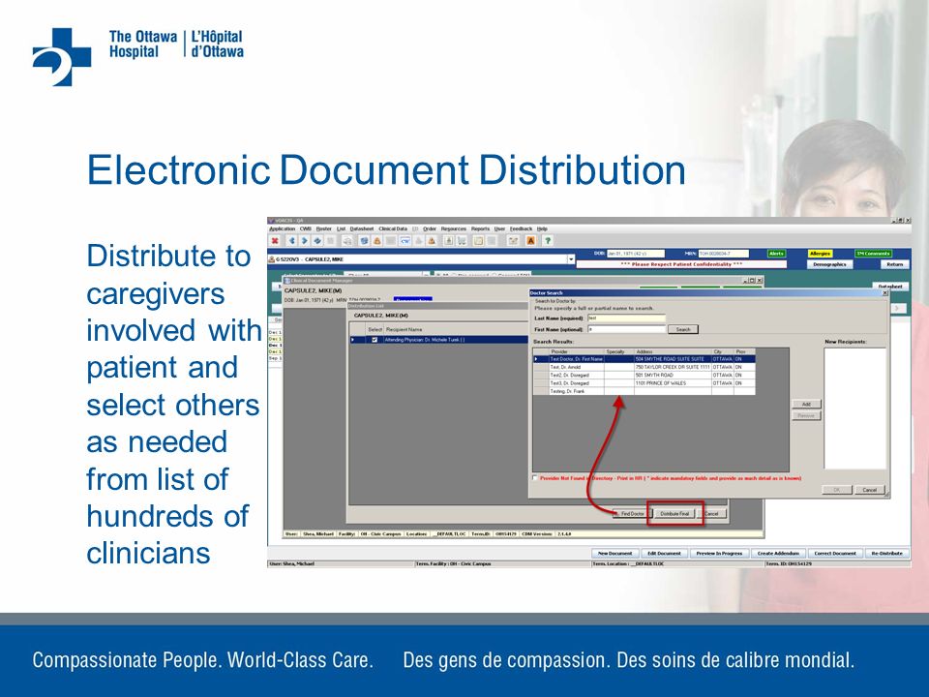Screen dimensions: 929x697
Task: Click the Return button
Action: [894, 264]
